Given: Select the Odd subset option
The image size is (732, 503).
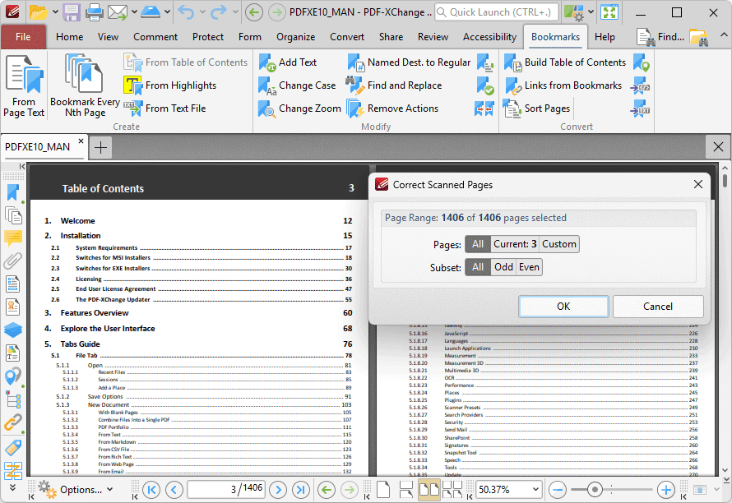Looking at the screenshot, I should click(503, 267).
